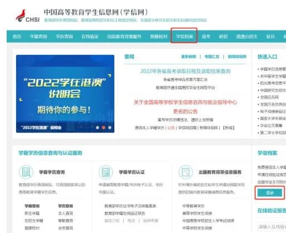Open 图像校对 navigation item

tap(159, 37)
